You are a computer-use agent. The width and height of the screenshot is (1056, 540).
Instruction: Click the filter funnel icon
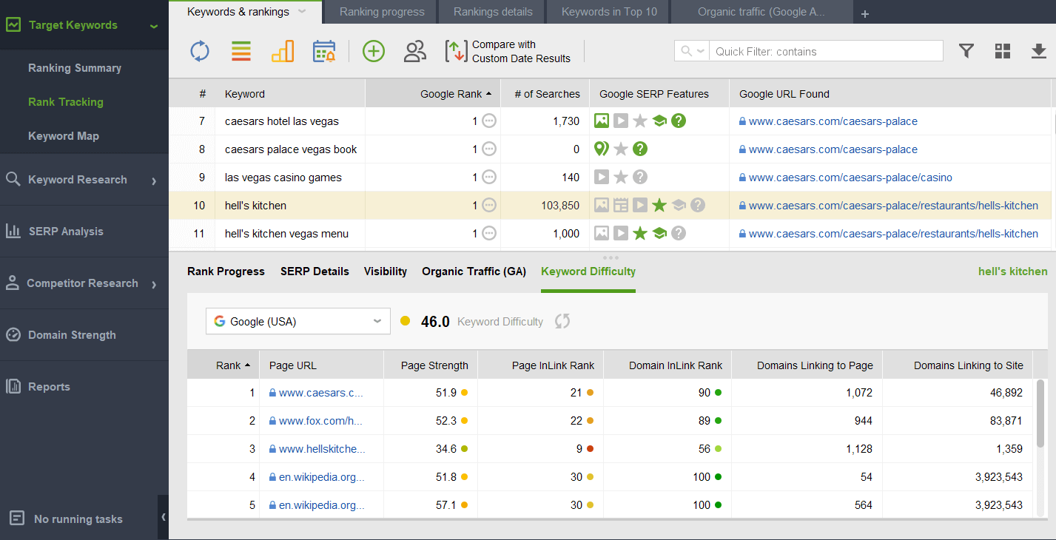[966, 50]
